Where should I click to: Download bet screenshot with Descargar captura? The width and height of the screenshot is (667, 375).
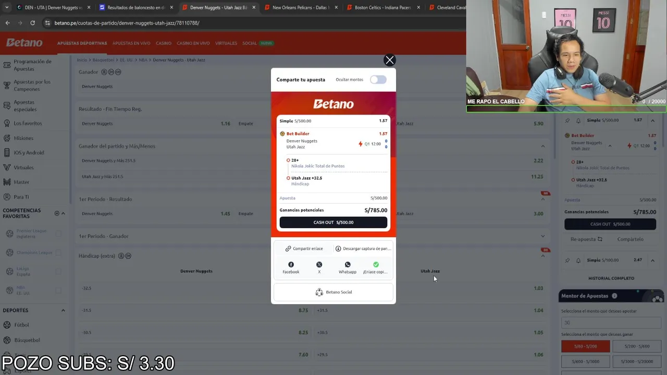(363, 248)
